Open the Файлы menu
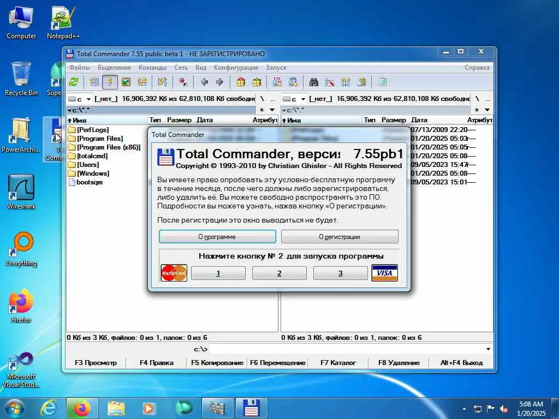The width and height of the screenshot is (559, 419). (x=80, y=68)
